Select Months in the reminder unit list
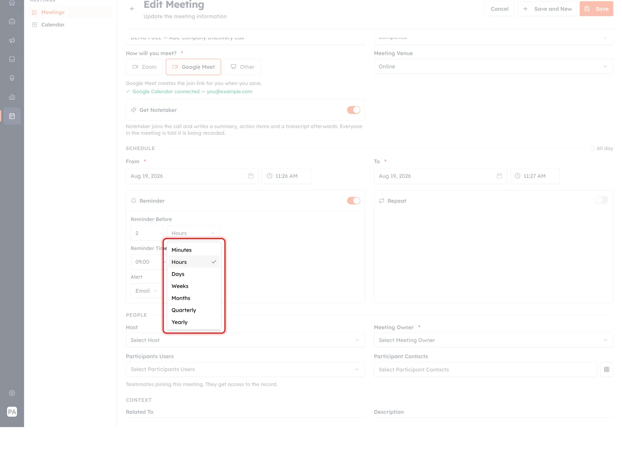 194,298
